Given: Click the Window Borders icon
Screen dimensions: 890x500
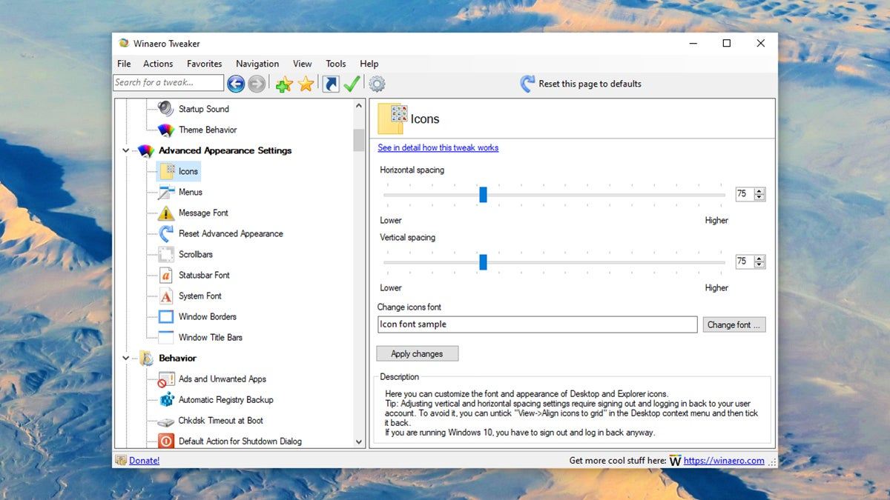Looking at the screenshot, I should tap(166, 316).
